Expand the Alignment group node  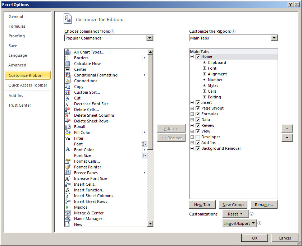point(204,74)
